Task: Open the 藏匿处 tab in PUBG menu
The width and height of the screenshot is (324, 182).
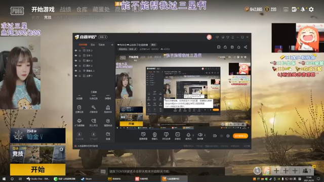Action: point(101,10)
